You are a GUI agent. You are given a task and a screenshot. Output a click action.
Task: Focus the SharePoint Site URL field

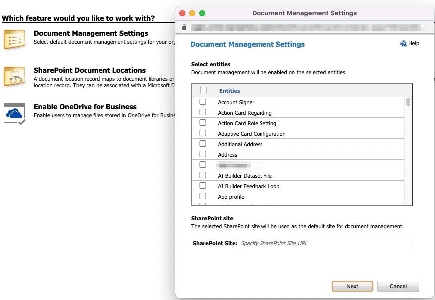pyautogui.click(x=325, y=243)
